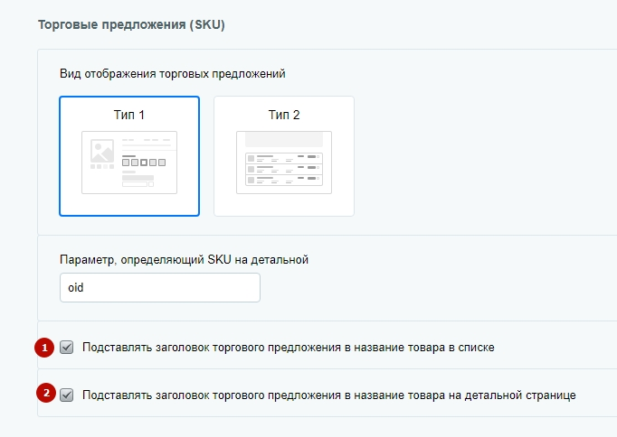Screen dimensions: 617x437
Task: Click 'Параметр, определяющий SKU на детальной' label
Action: coord(184,259)
